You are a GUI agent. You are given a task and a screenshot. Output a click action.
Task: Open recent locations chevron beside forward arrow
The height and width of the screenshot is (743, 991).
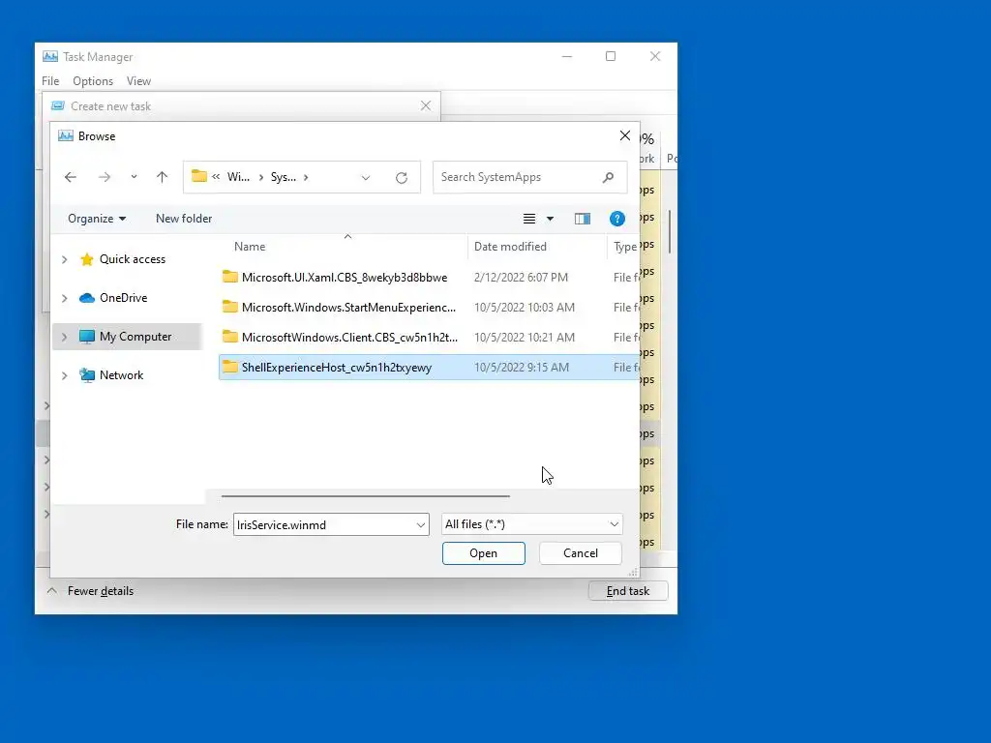pyautogui.click(x=134, y=177)
